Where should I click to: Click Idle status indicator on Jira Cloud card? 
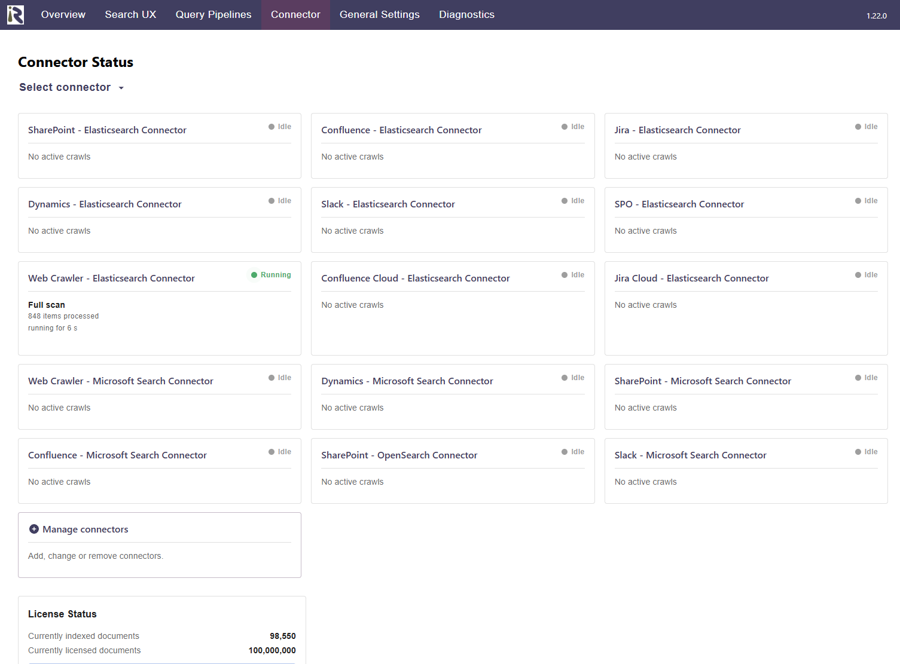click(867, 275)
